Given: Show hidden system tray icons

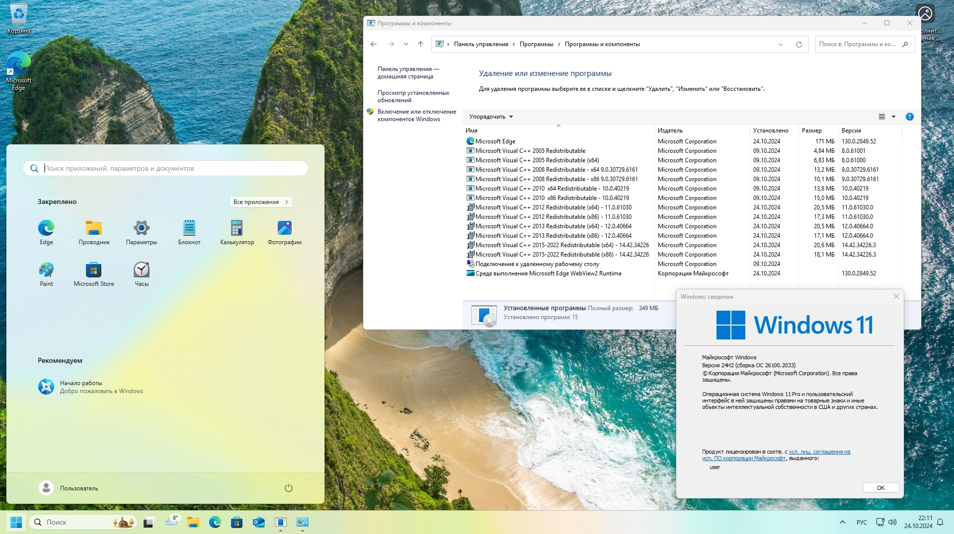Looking at the screenshot, I should (842, 522).
